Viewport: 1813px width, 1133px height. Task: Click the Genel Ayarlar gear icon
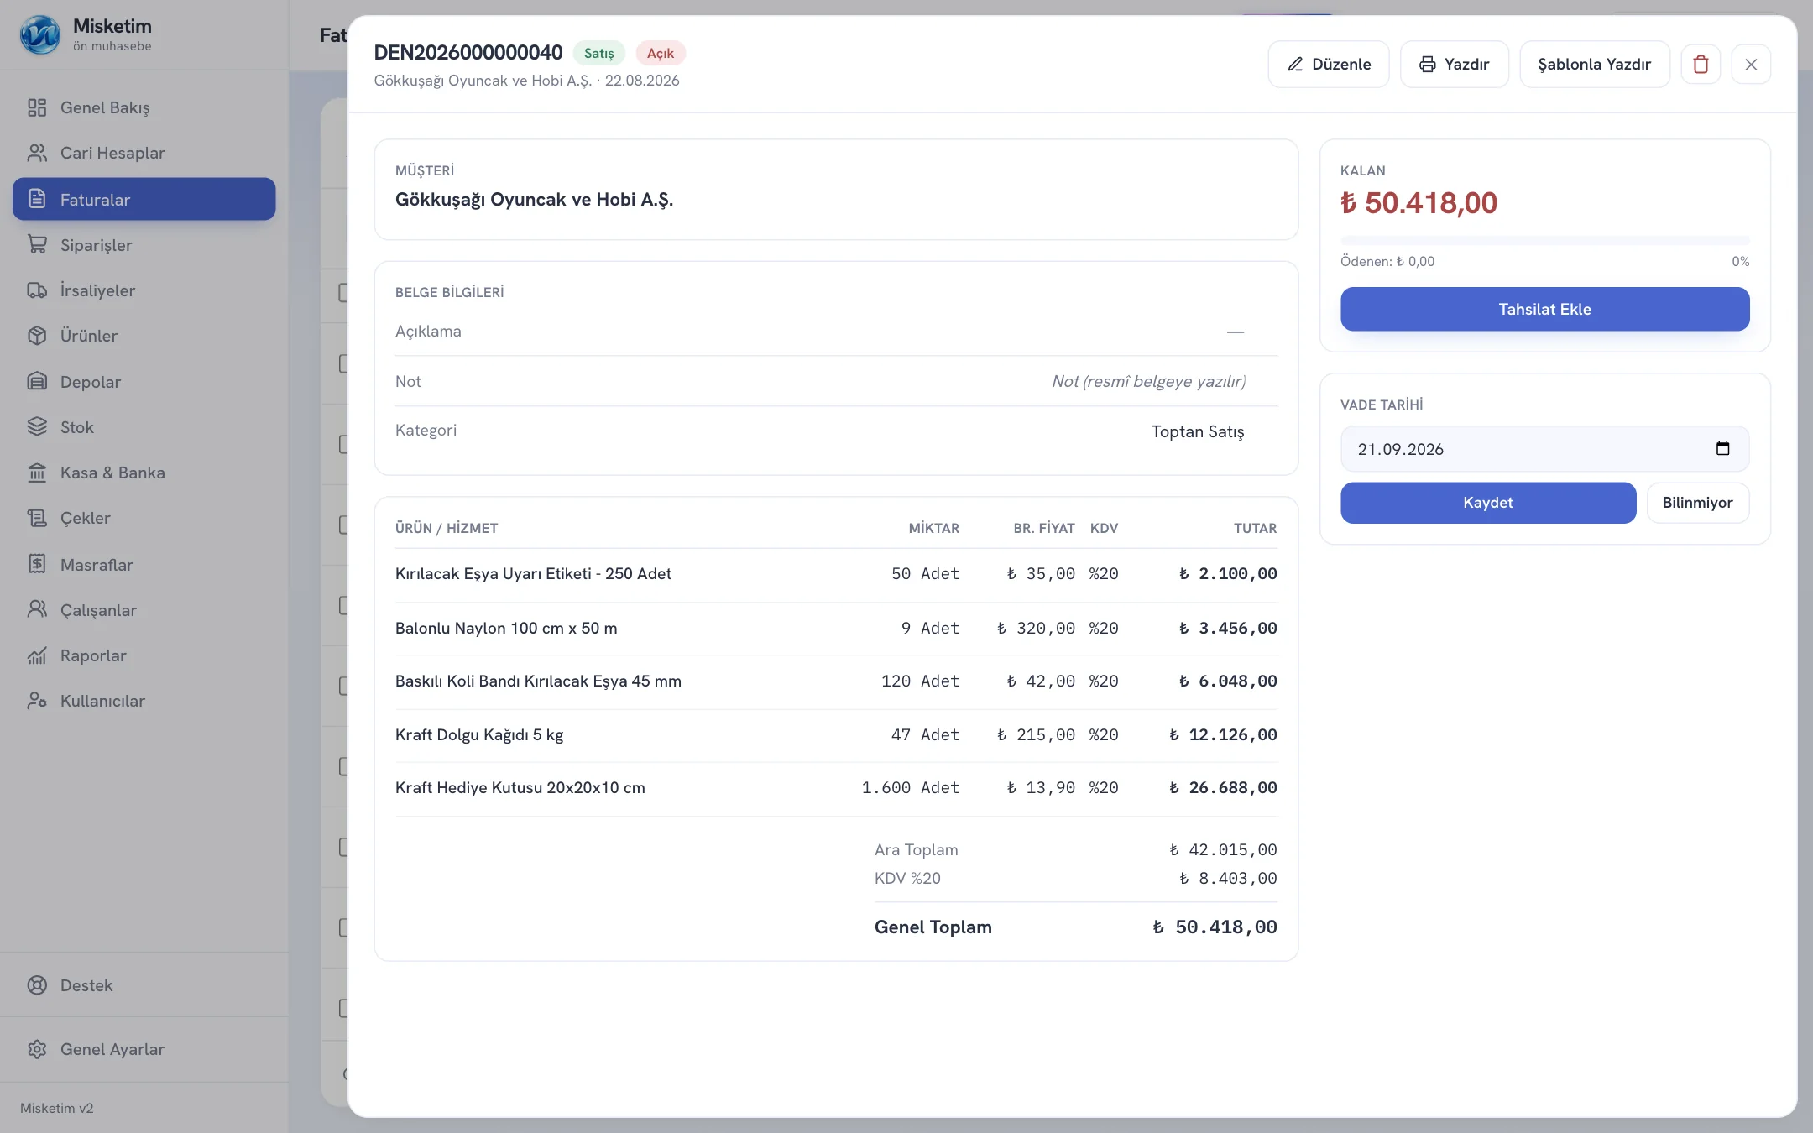pyautogui.click(x=37, y=1049)
